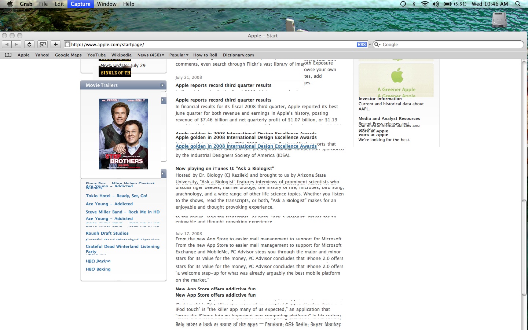Open the Investor Information link

(x=380, y=99)
